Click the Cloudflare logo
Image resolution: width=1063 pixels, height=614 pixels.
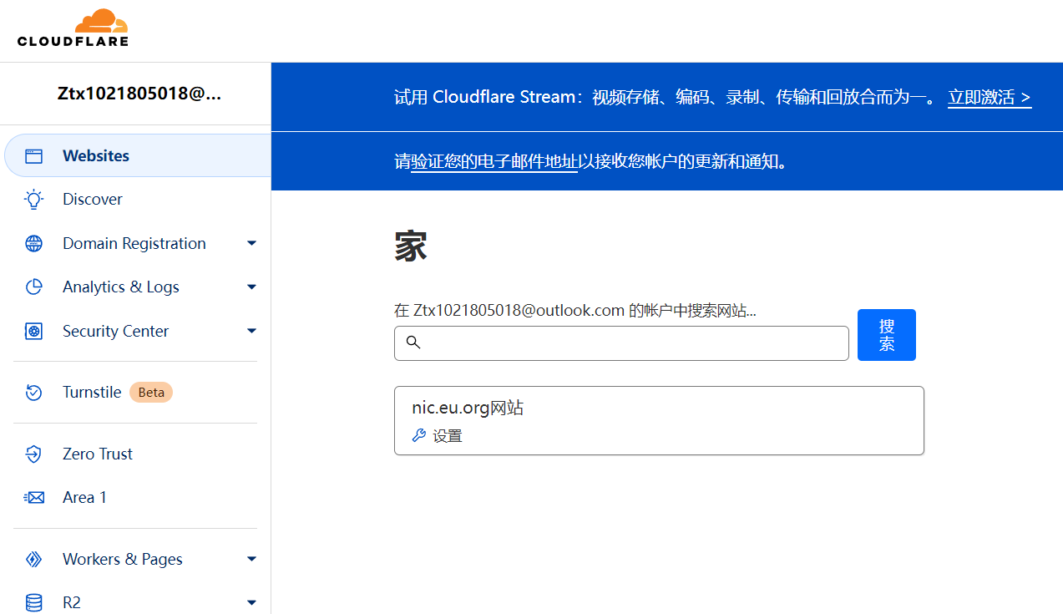tap(73, 28)
